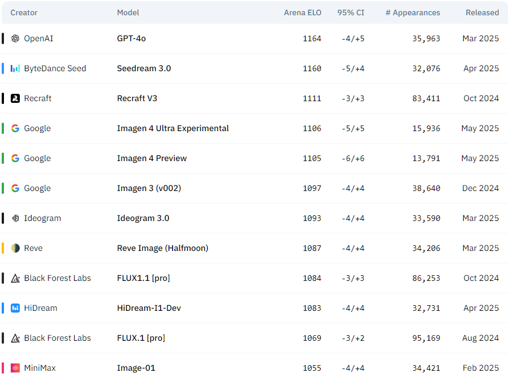508x377 pixels.
Task: Click the 86,253 appearances value
Action: coord(426,278)
